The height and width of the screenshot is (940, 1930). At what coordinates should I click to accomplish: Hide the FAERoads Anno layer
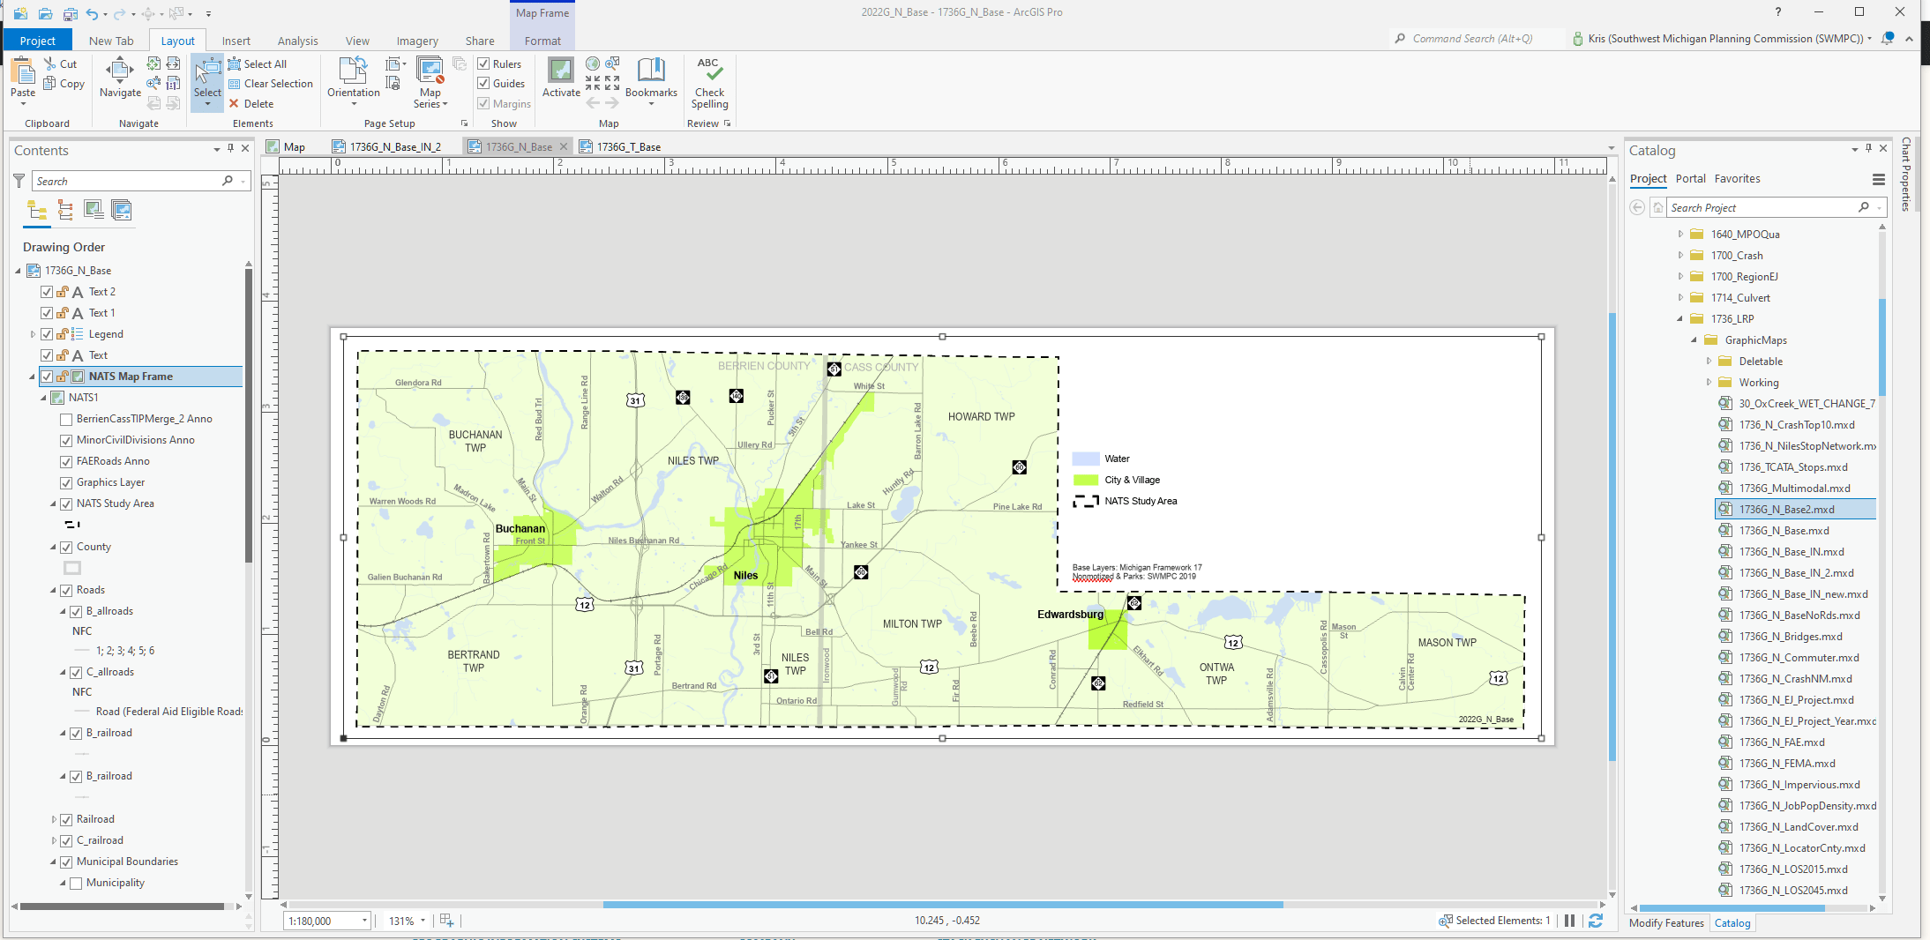[x=66, y=461]
